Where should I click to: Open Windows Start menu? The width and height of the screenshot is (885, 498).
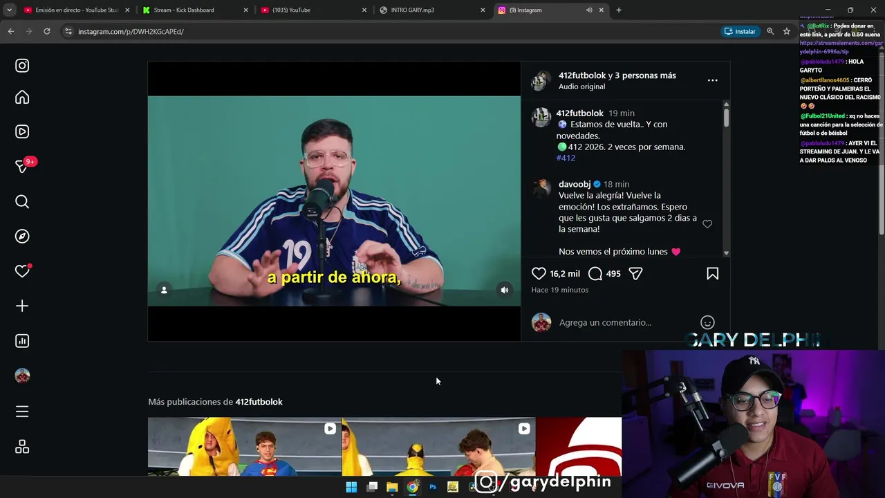[x=351, y=487]
